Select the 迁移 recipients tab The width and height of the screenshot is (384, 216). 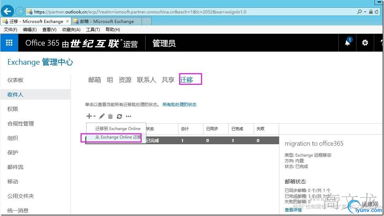coord(187,80)
